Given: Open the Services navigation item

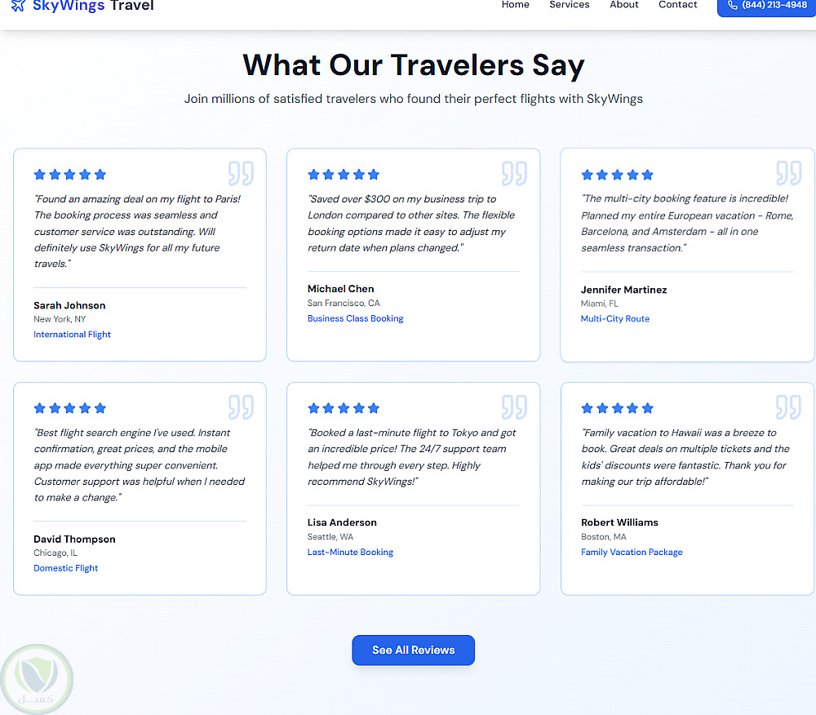Looking at the screenshot, I should point(569,5).
